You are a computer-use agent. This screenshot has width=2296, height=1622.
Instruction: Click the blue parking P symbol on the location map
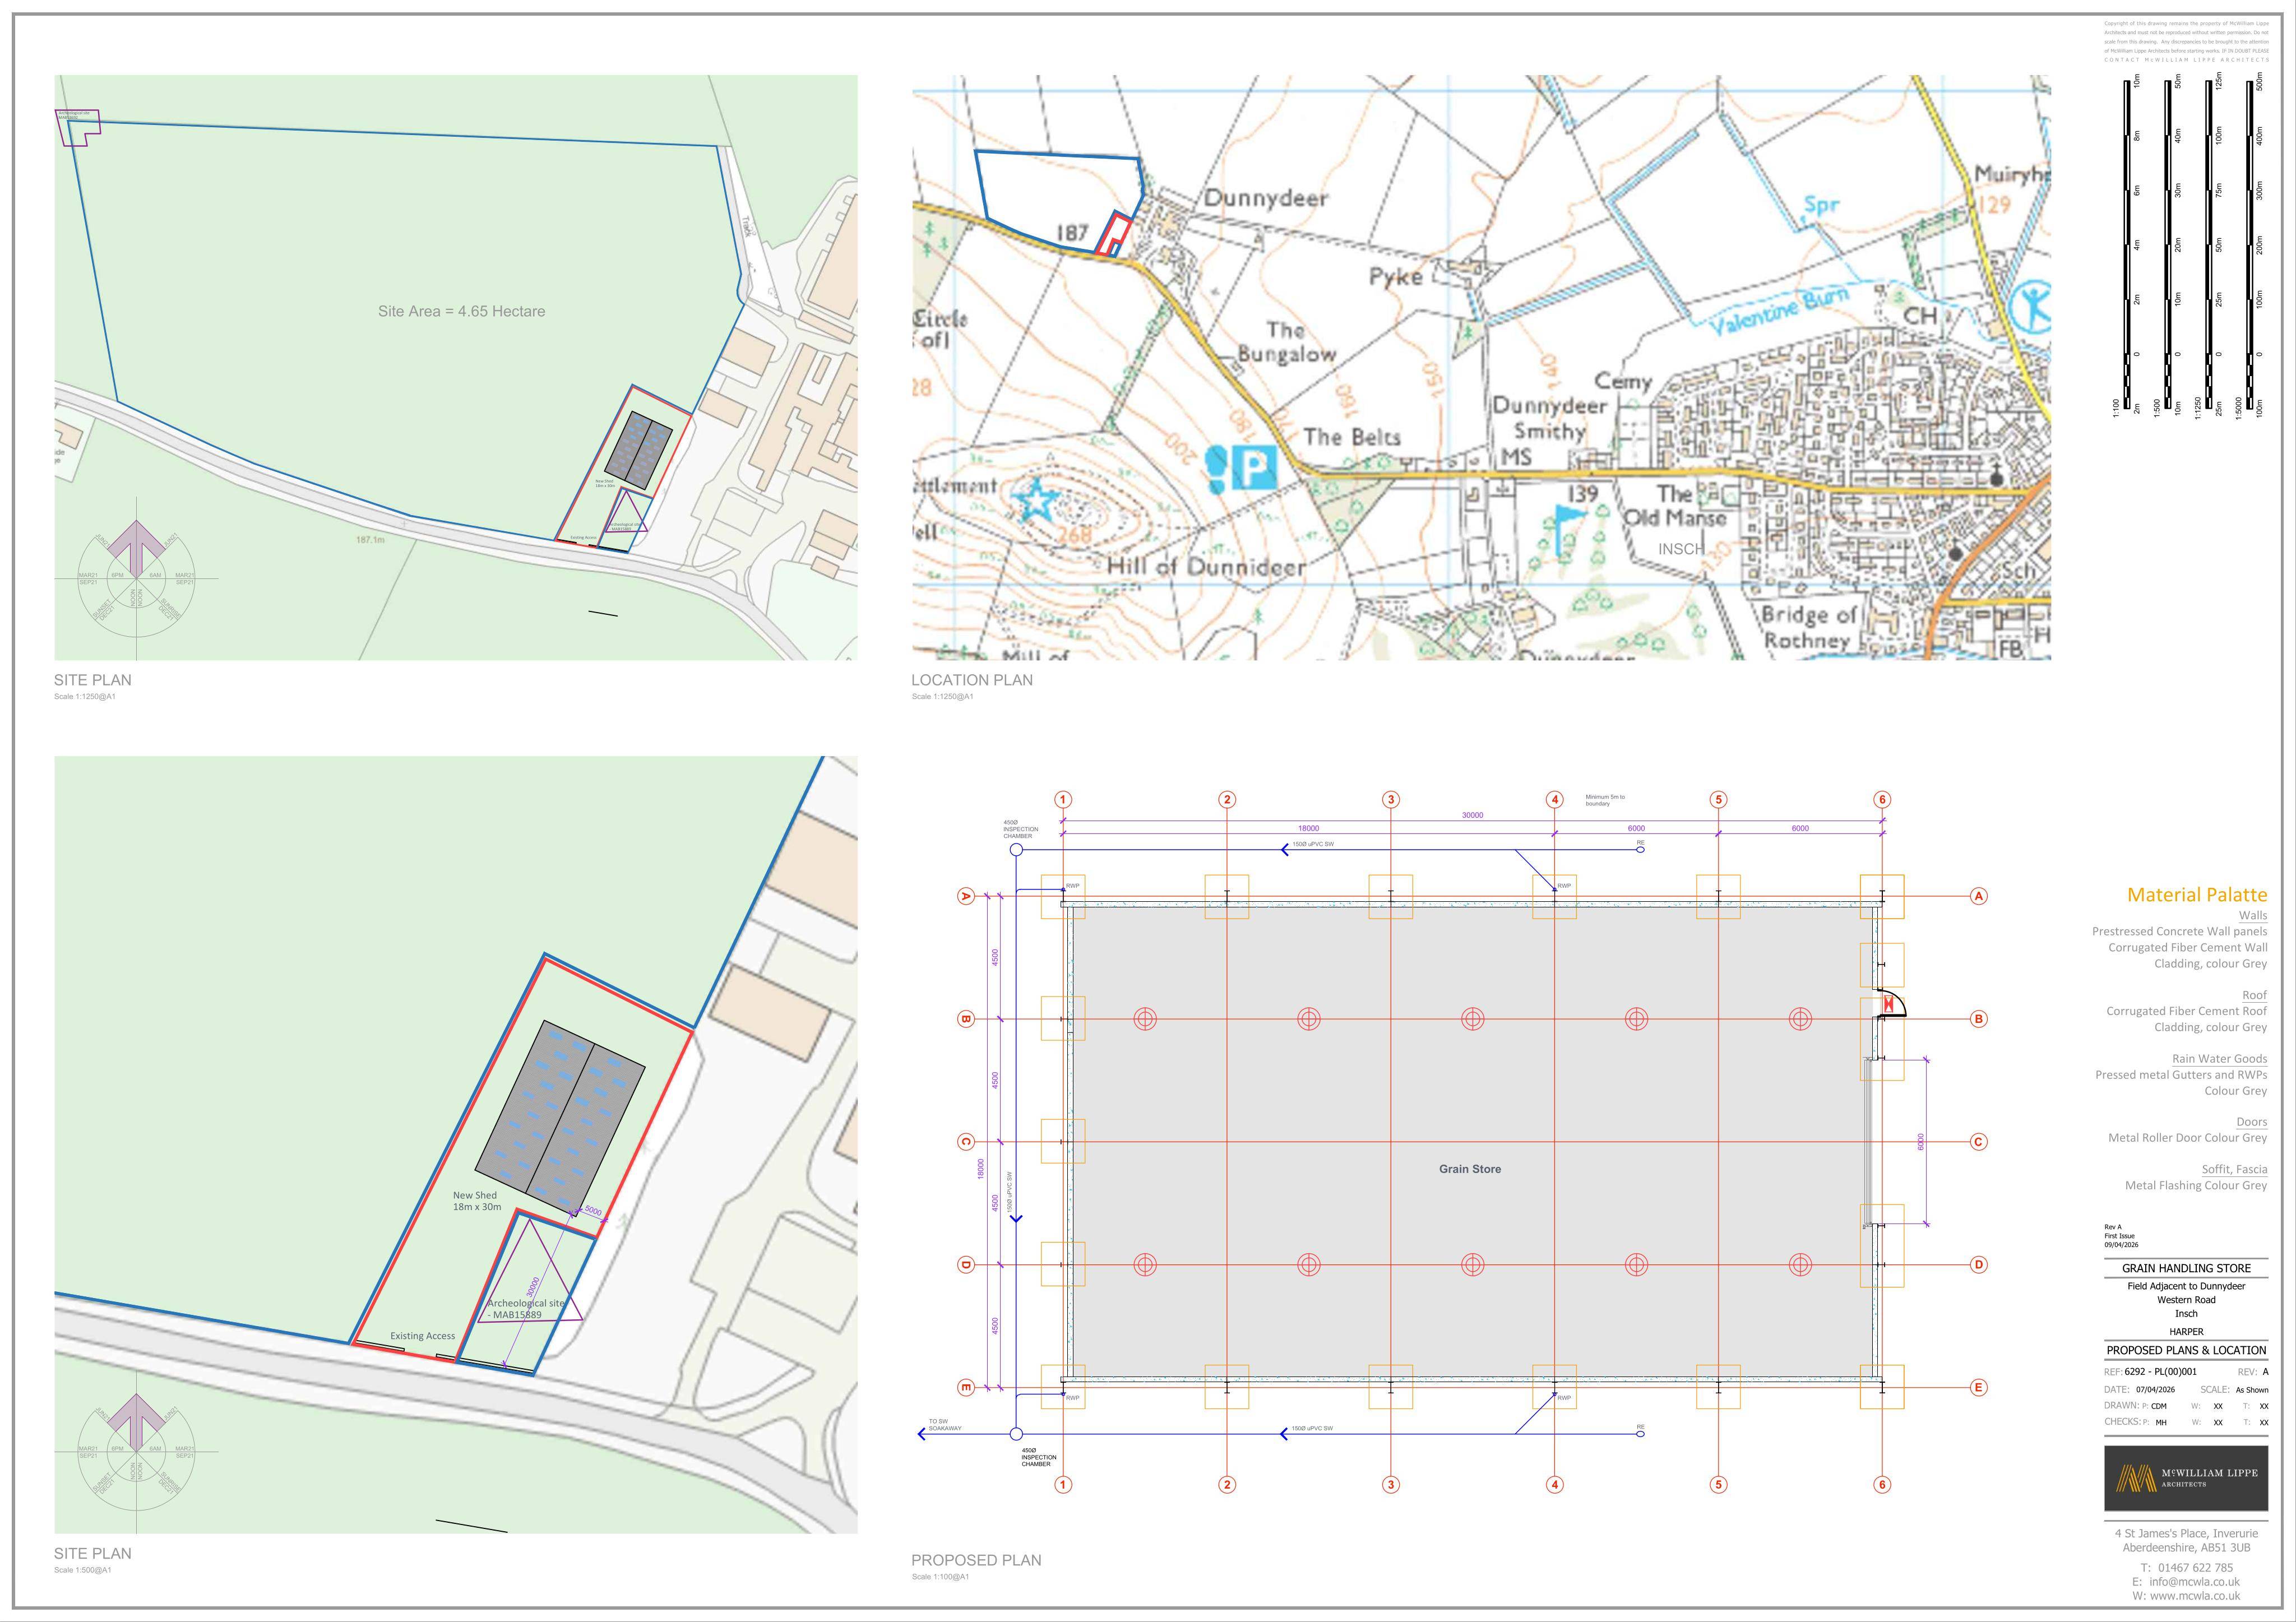pos(1254,467)
